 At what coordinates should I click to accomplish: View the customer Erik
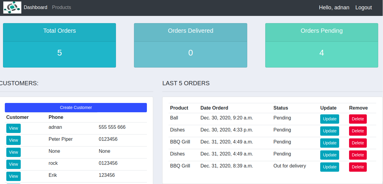point(13,176)
